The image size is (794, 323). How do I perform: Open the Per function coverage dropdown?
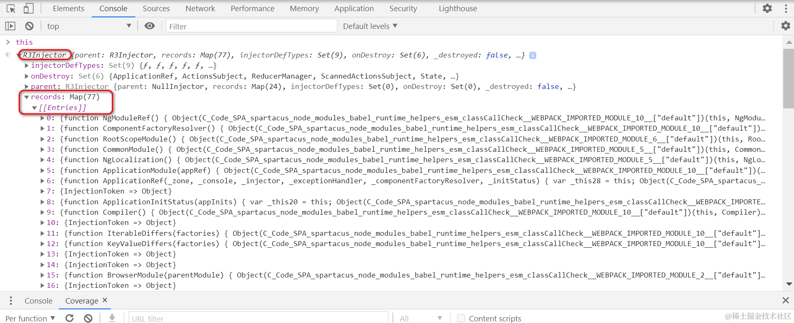coord(30,318)
